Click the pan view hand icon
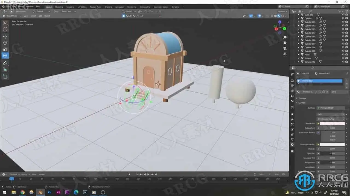This screenshot has height=196, width=350. (285, 43)
